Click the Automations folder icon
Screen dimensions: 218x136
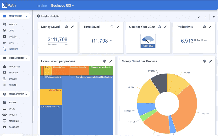pos(4,58)
